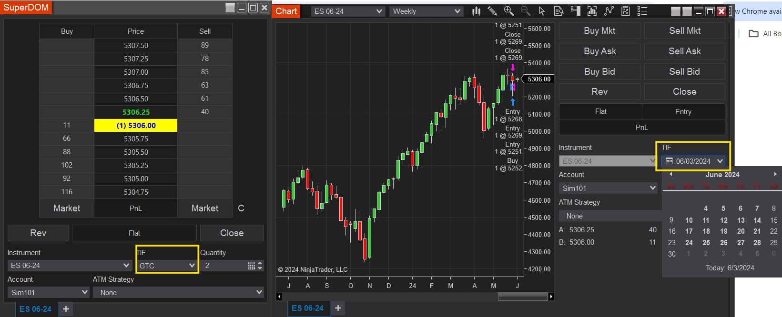Image resolution: width=782 pixels, height=317 pixels.
Task: Click the zoom out magnifier icon
Action: [x=525, y=11]
